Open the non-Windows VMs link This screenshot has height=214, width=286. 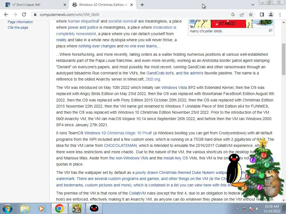(128, 158)
